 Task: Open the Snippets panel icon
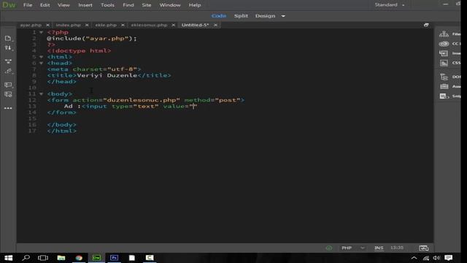(444, 96)
